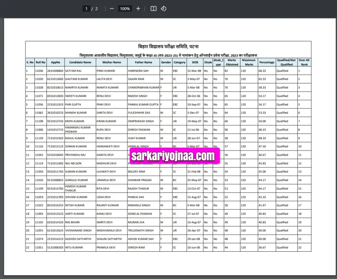337x279 pixels.
Task: Click date of birth 28-Oct-06
Action: (x=194, y=96)
